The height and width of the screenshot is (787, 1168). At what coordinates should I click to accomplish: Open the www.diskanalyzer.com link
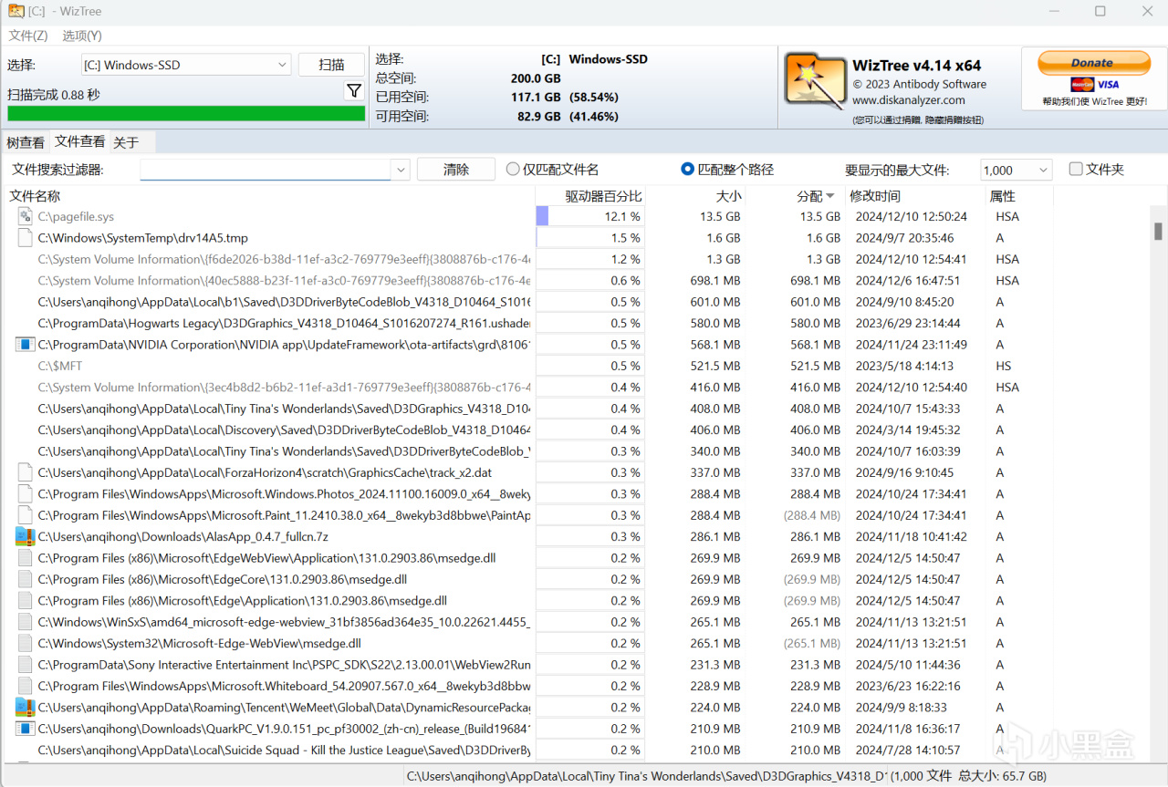click(909, 100)
